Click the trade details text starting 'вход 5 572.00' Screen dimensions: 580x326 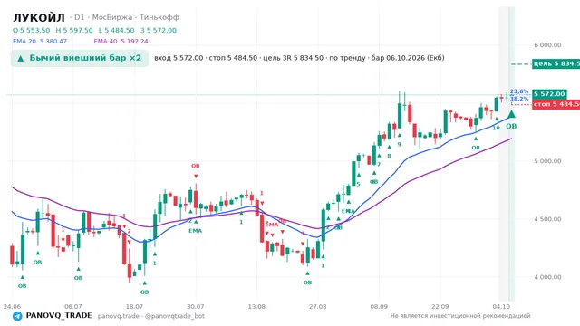tap(299, 58)
